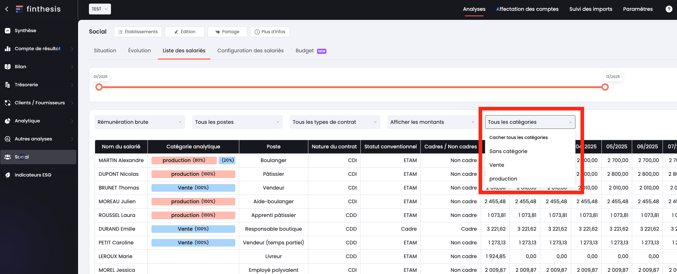The height and width of the screenshot is (274, 677).
Task: Open the help question mark icon
Action: point(669,9)
